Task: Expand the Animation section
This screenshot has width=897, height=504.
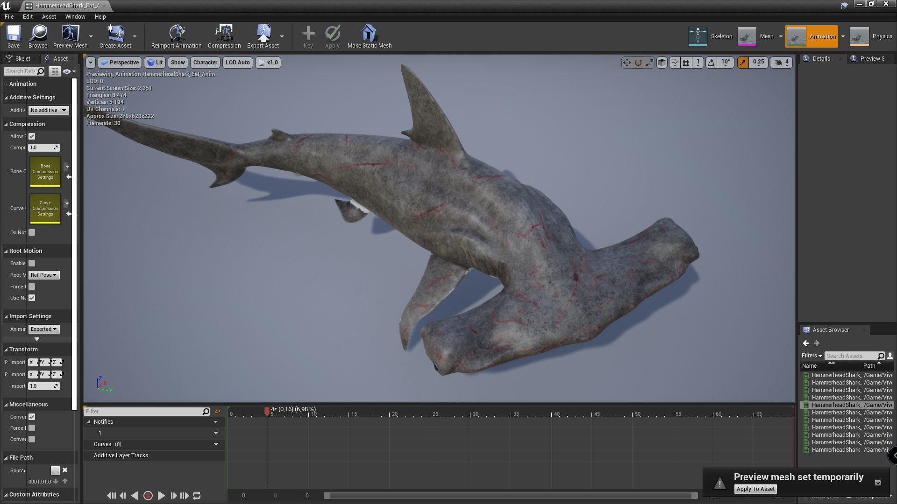Action: [x=6, y=84]
